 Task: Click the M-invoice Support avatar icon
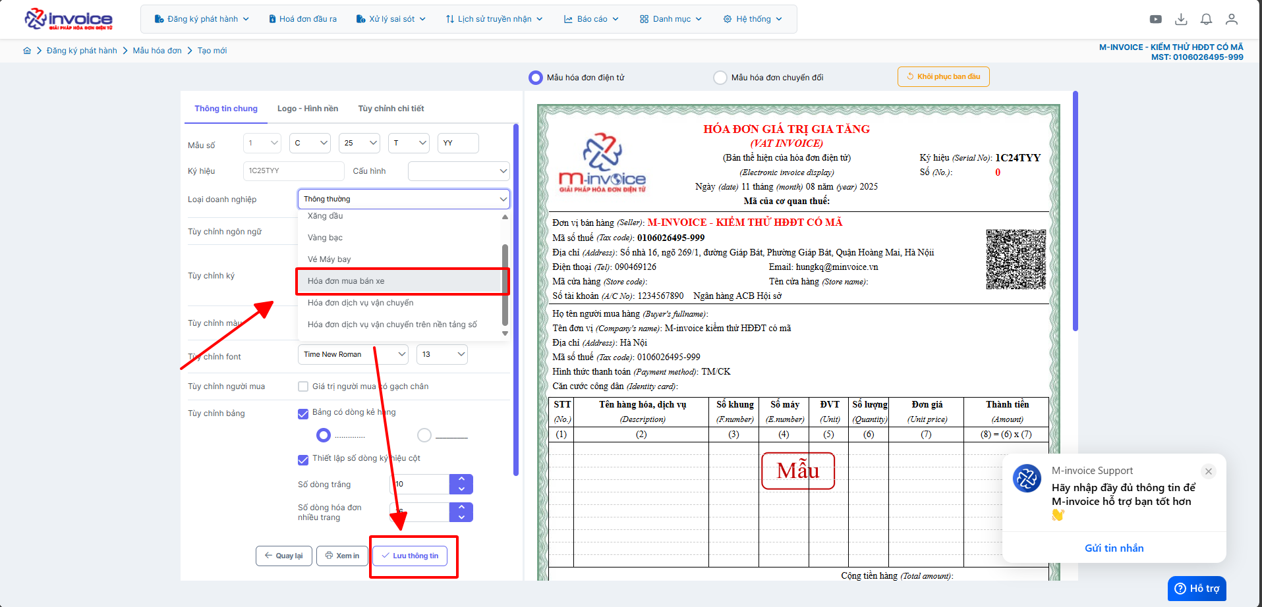pyautogui.click(x=1027, y=478)
